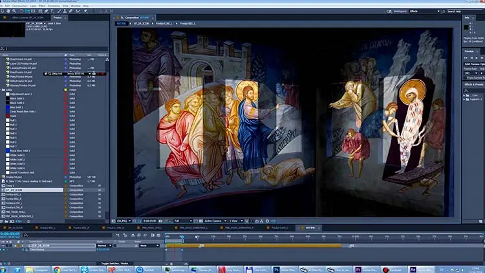Open the 1 View layout dropdown
The image size is (485, 273).
tap(236, 221)
